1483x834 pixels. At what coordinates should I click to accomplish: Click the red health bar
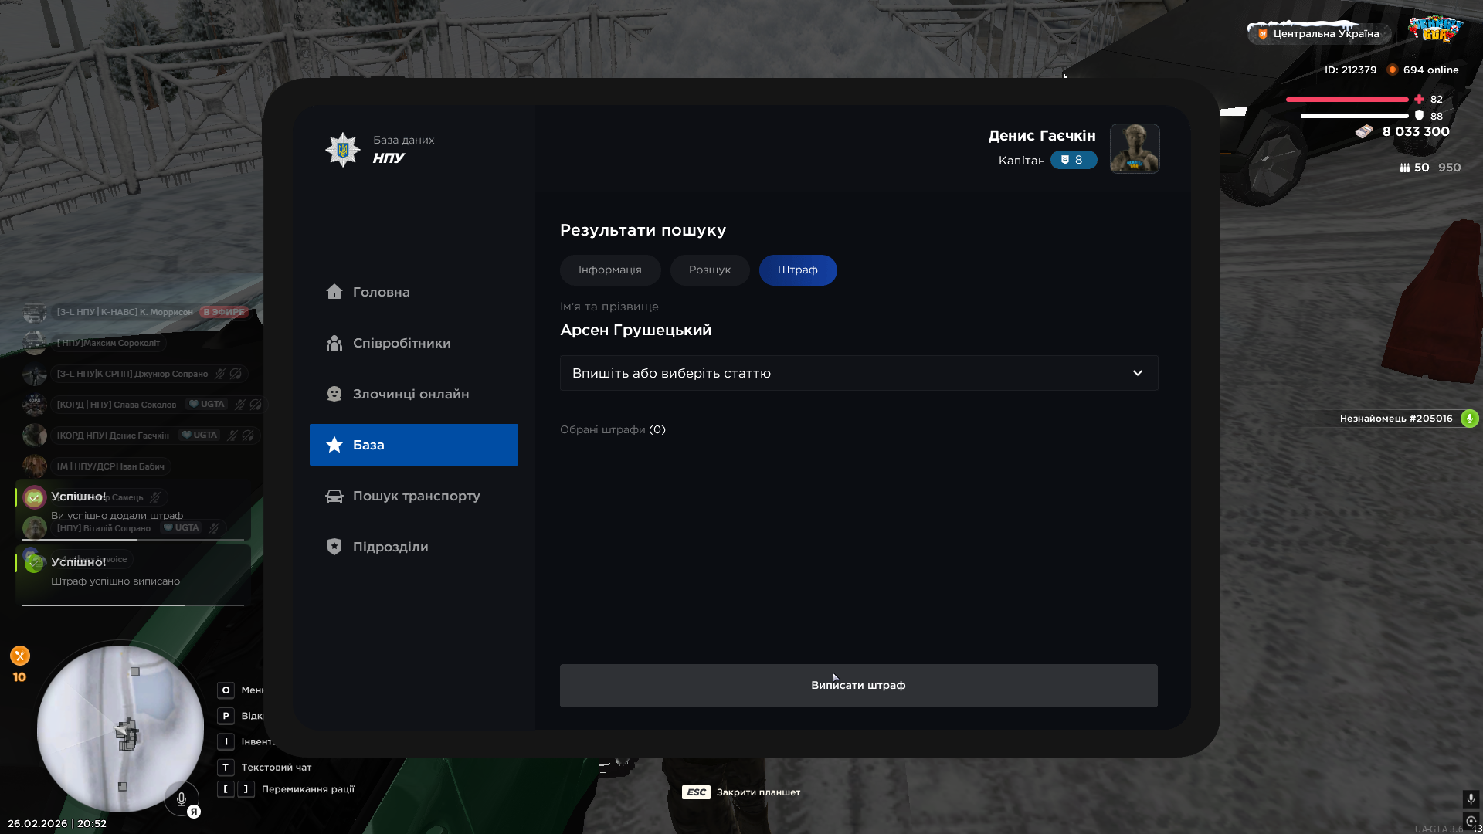[1346, 100]
